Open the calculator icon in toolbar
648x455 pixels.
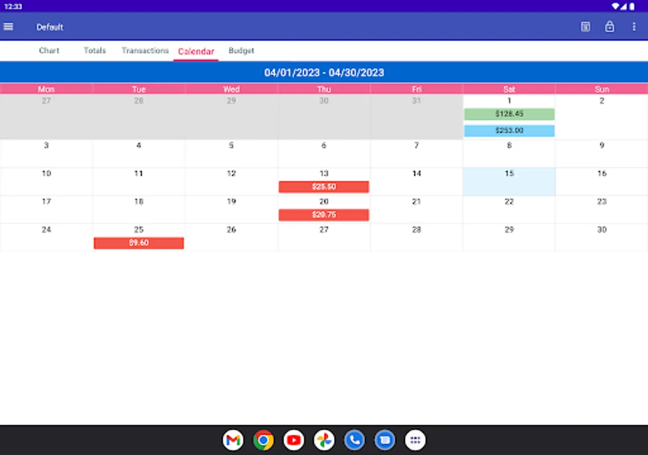[x=585, y=27]
